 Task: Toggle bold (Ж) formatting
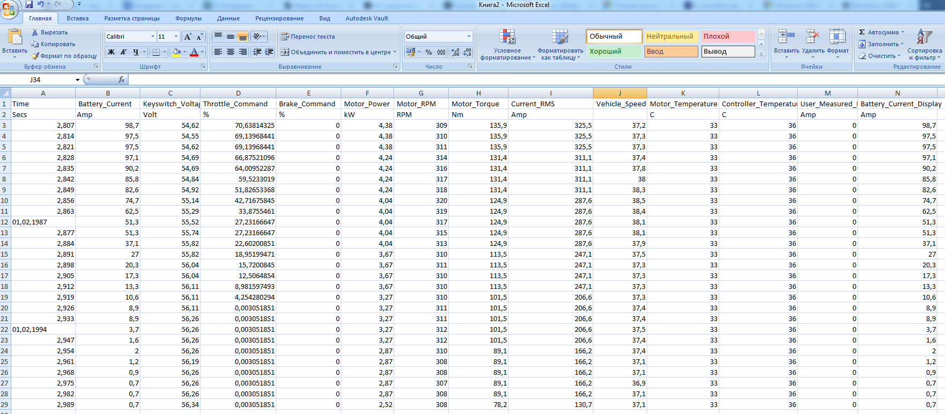pyautogui.click(x=111, y=52)
